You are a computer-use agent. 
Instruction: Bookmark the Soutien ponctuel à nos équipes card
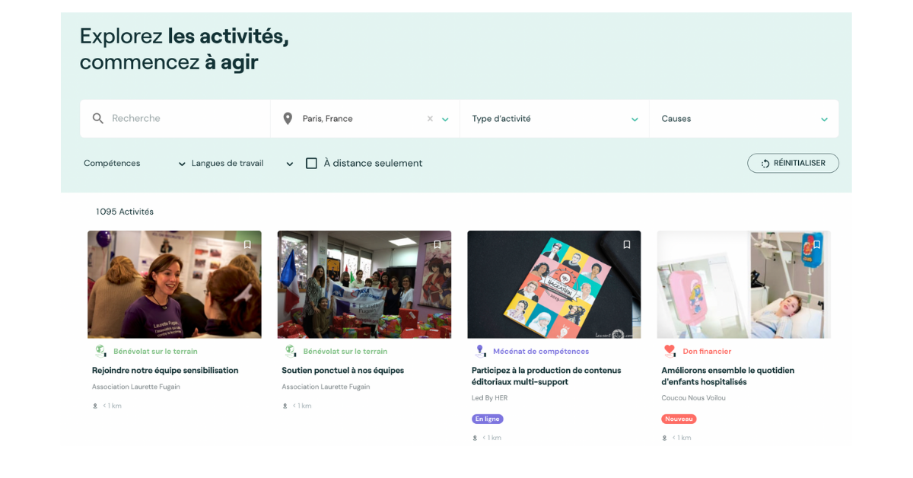pos(437,244)
